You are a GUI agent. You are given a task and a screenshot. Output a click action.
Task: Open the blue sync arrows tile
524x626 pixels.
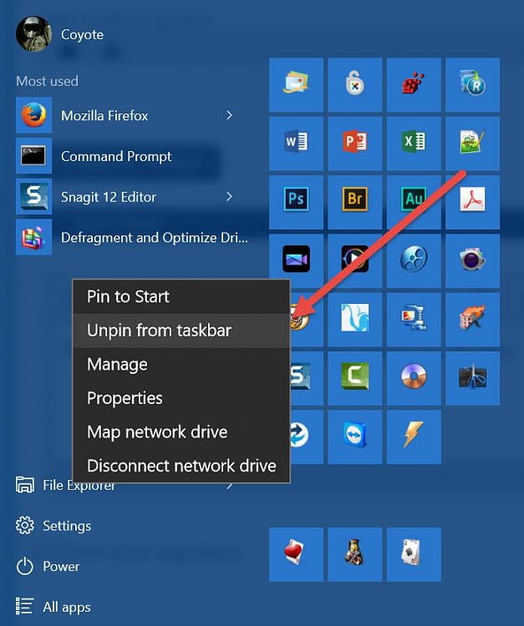click(306, 437)
